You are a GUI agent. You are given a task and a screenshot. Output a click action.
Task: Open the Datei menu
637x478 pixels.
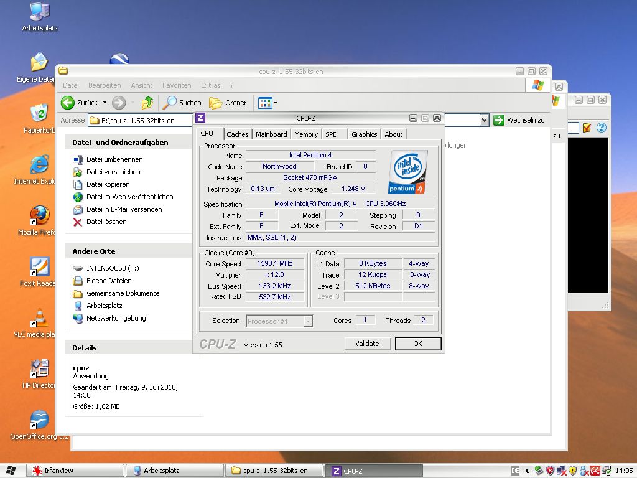tap(71, 85)
